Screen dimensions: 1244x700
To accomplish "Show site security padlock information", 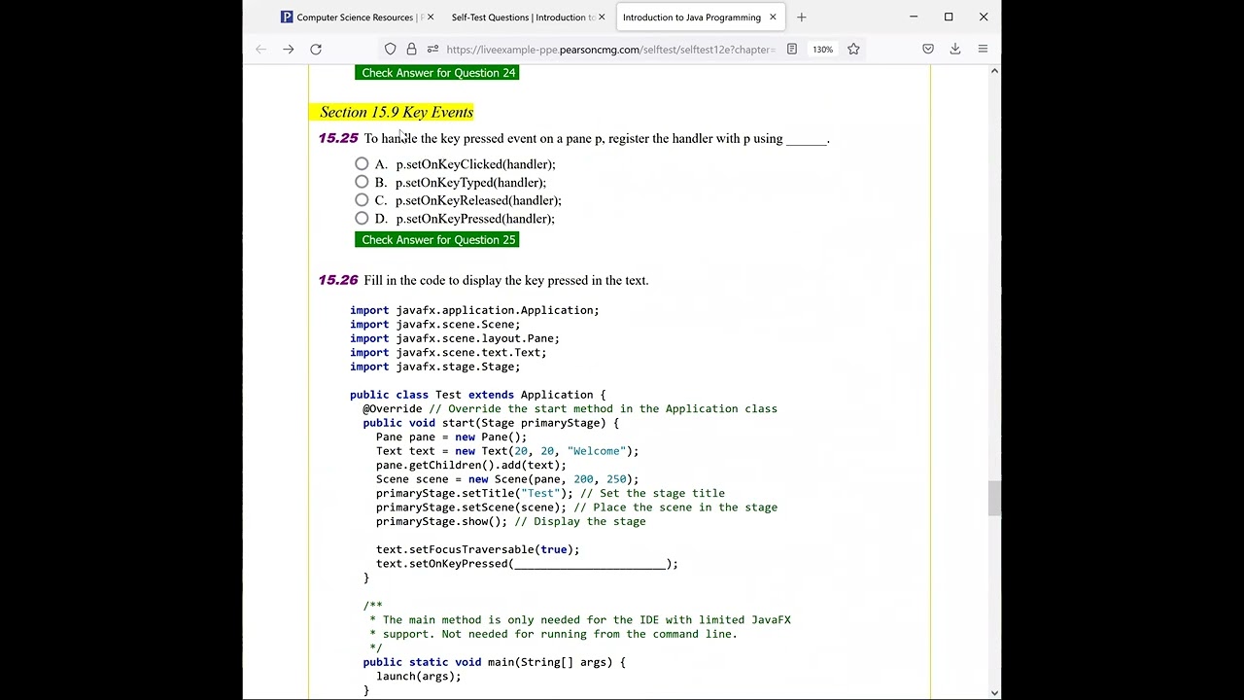I will coord(411,49).
